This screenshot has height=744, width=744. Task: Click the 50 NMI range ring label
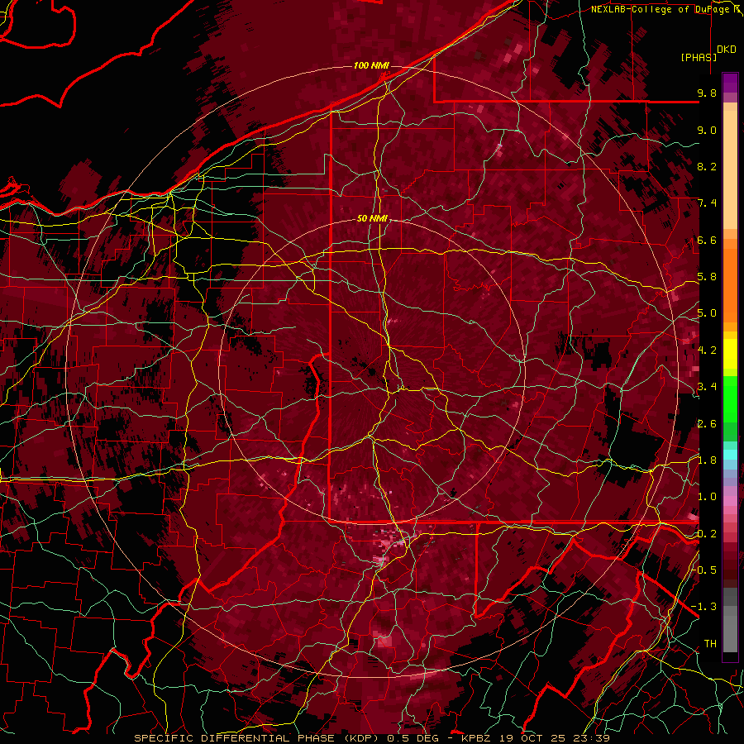point(373,219)
